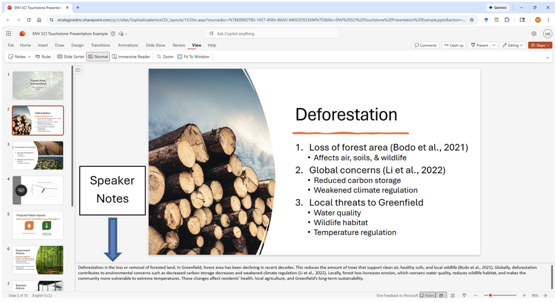This screenshot has width=556, height=303.
Task: Open the Editing mode dropdown
Action: (513, 45)
